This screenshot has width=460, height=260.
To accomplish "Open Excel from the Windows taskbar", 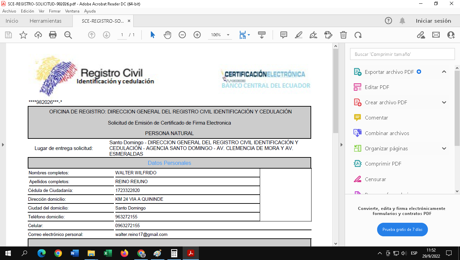I will [108, 253].
